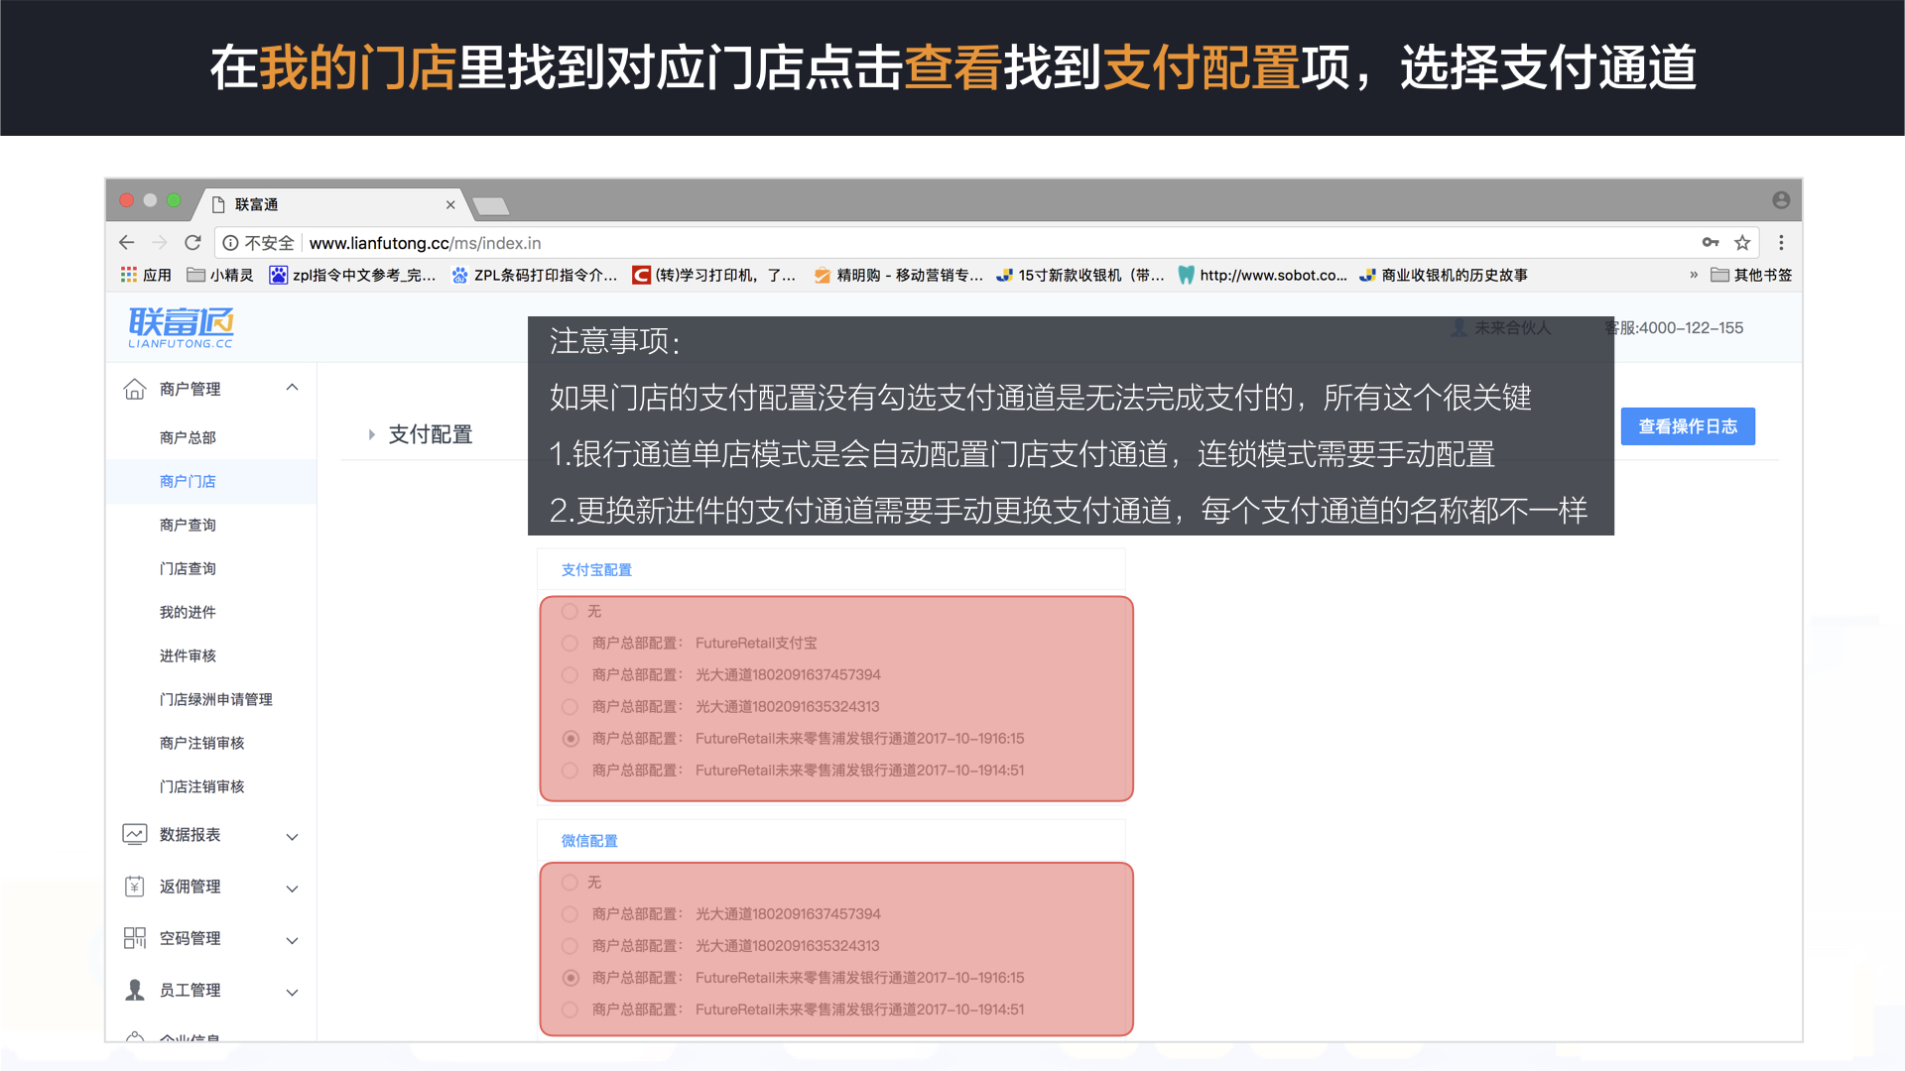Open zpl指令中文参考 bookmark
The width and height of the screenshot is (1905, 1071).
coord(353,275)
